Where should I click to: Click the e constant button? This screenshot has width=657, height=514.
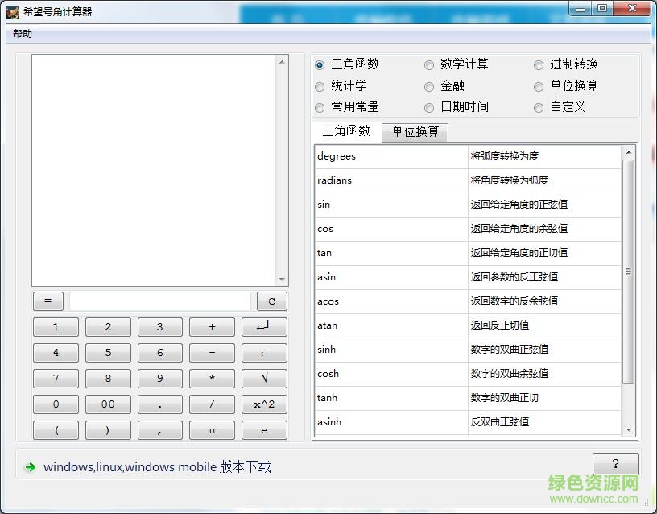(x=264, y=430)
